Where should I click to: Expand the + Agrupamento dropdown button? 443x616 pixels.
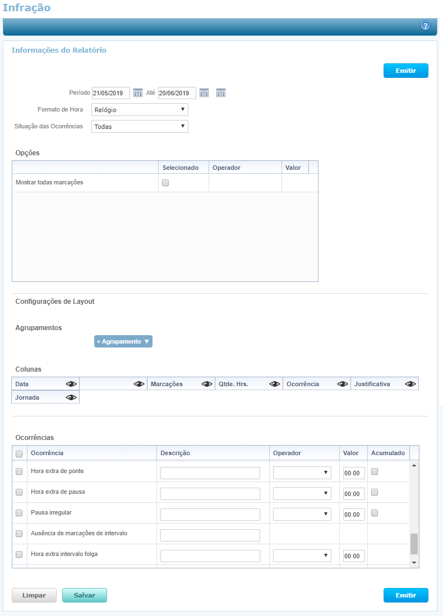pos(123,341)
